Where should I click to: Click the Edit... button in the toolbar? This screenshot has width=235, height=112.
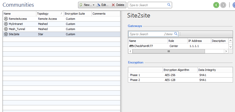(102, 5)
